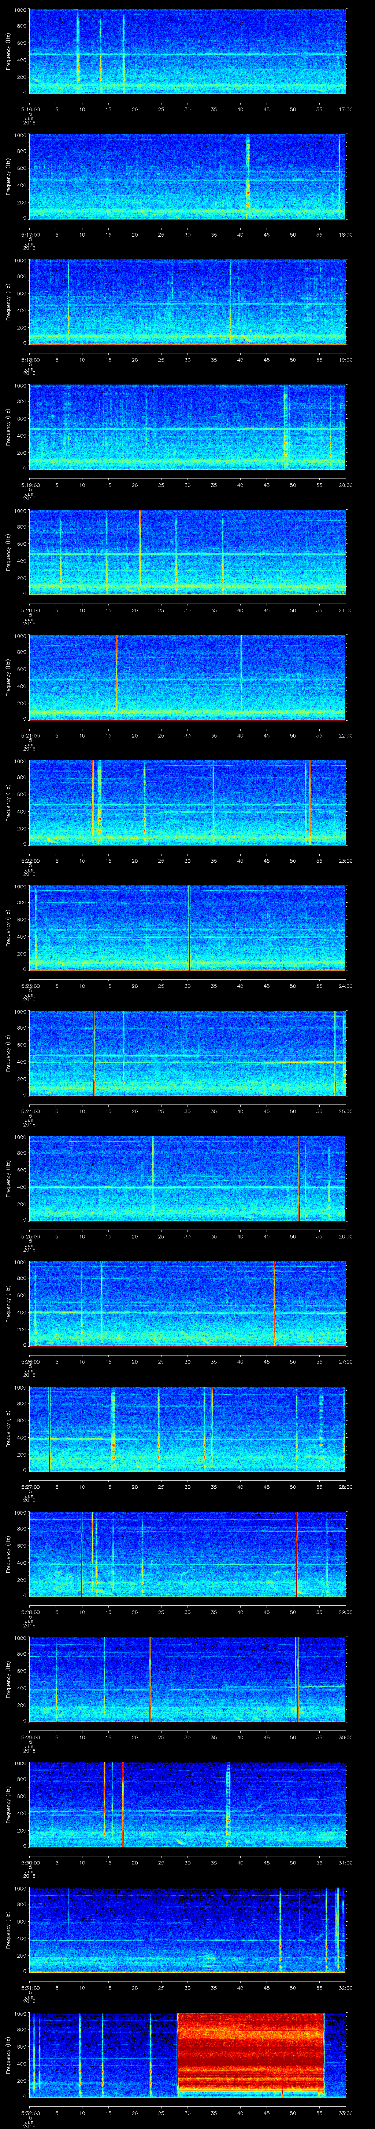Select the spectrogram panel starting at 5:18:00
Image resolution: width=375 pixels, height=2129 pixels.
(x=187, y=302)
